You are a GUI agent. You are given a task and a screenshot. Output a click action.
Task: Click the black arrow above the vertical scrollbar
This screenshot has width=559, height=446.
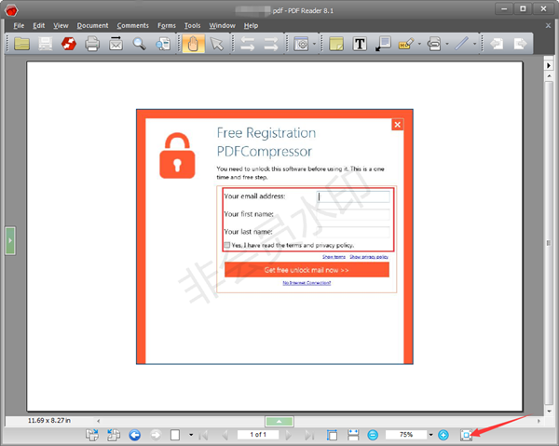[x=549, y=65]
